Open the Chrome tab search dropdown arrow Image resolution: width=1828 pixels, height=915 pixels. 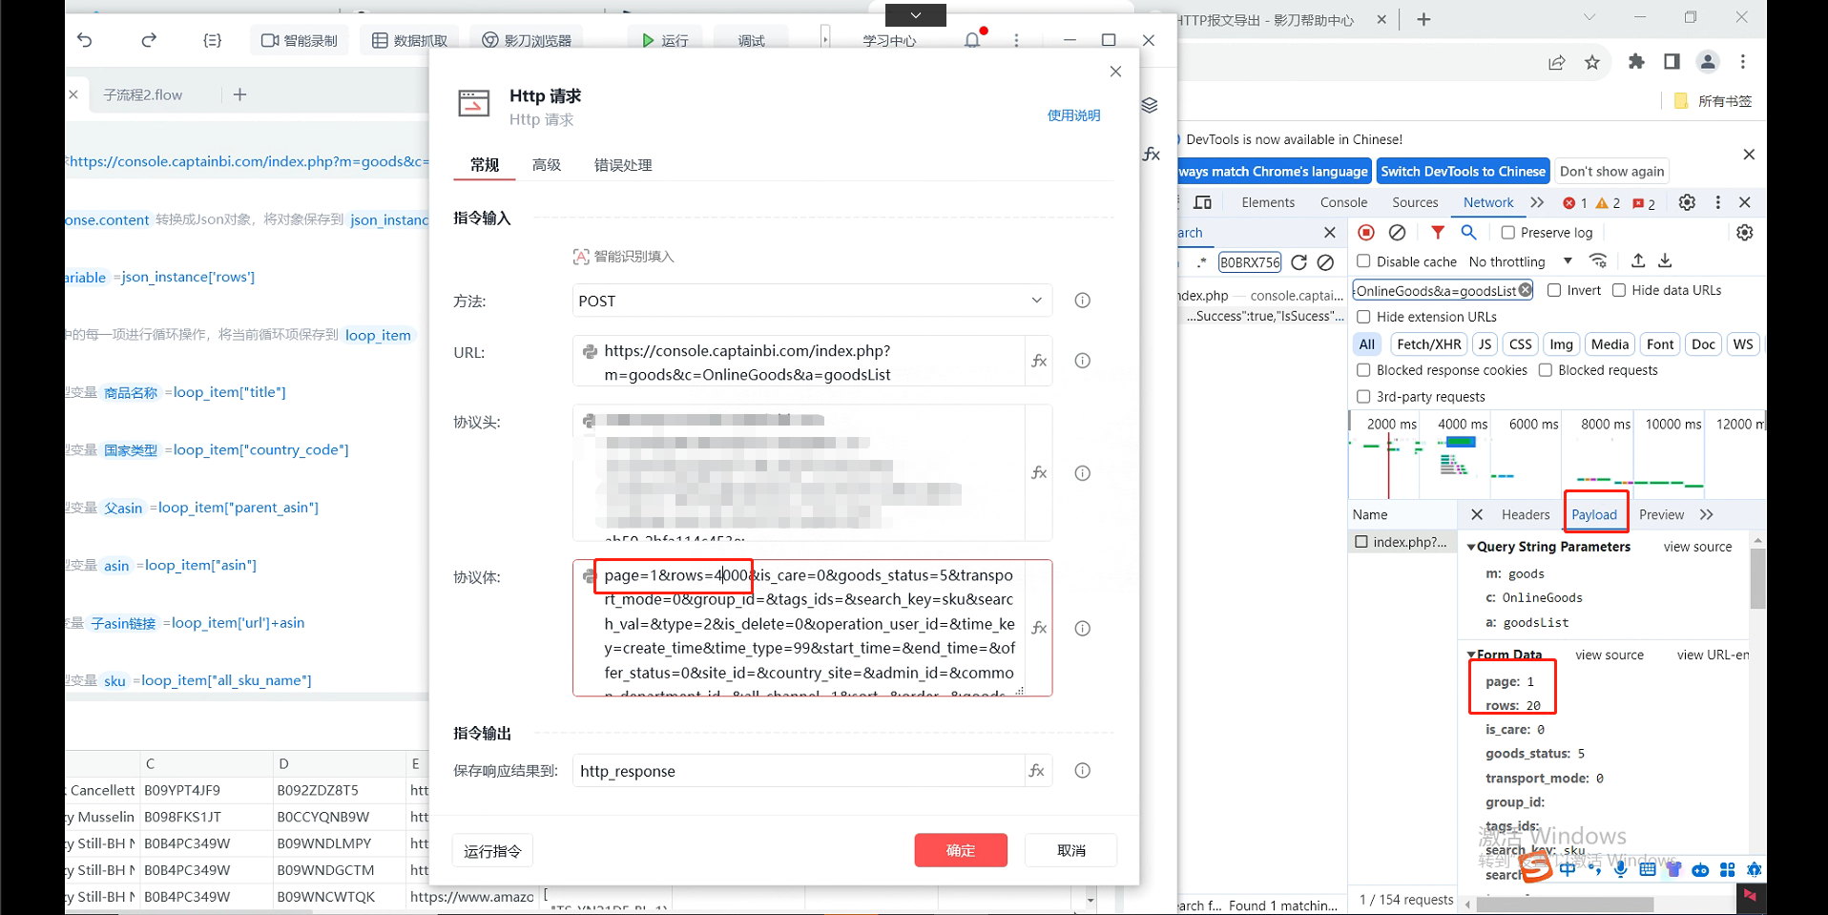pos(1589,17)
